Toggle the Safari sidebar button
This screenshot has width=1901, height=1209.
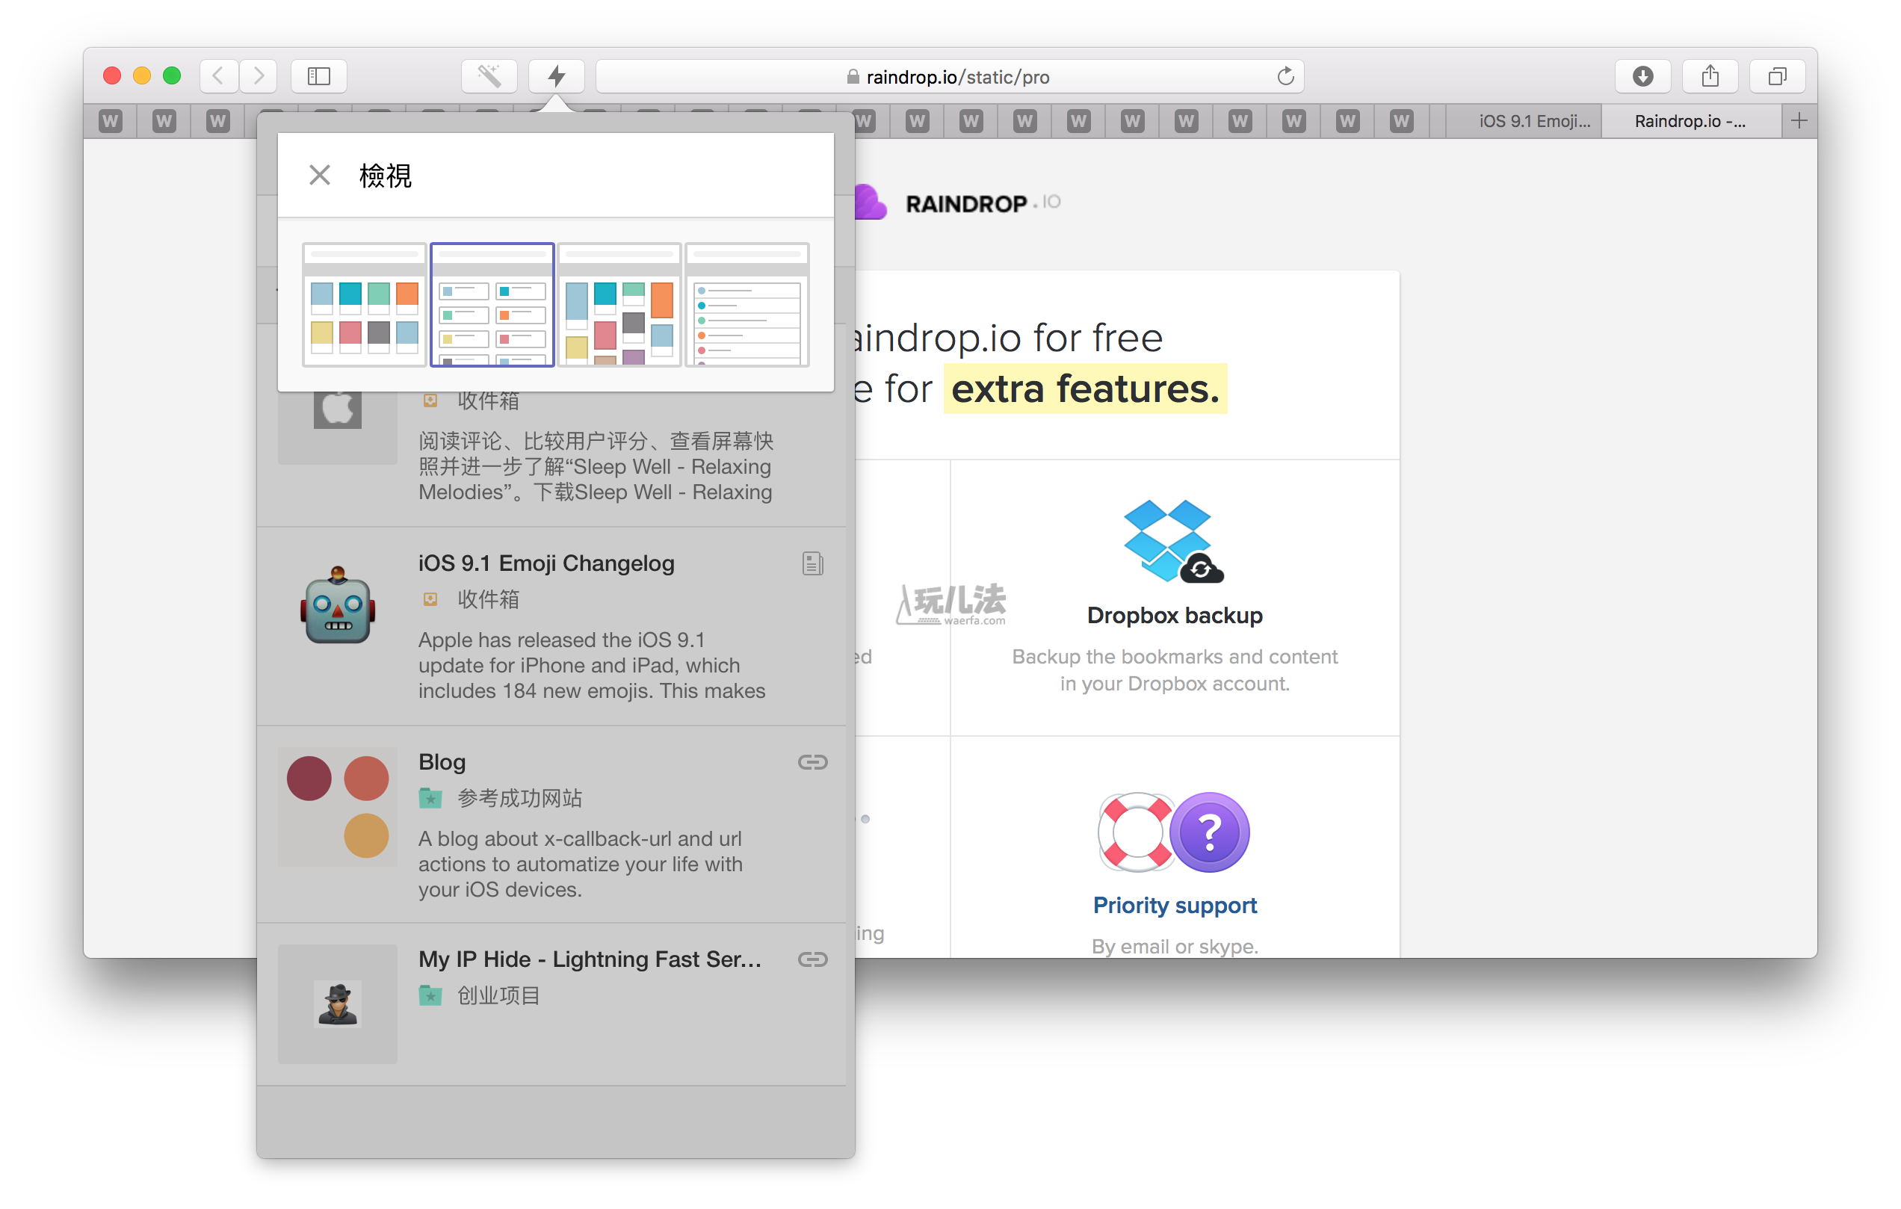(319, 76)
